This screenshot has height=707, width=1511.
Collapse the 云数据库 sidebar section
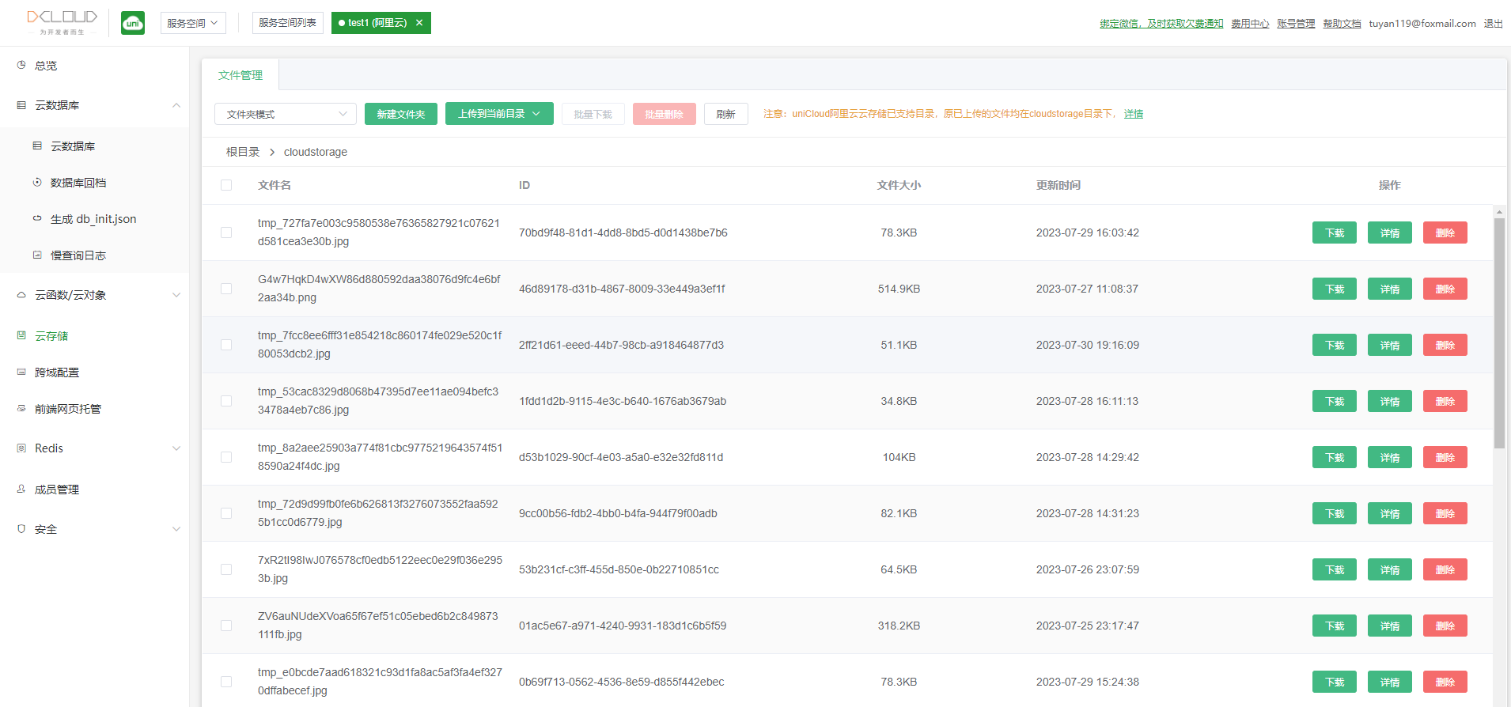coord(176,105)
